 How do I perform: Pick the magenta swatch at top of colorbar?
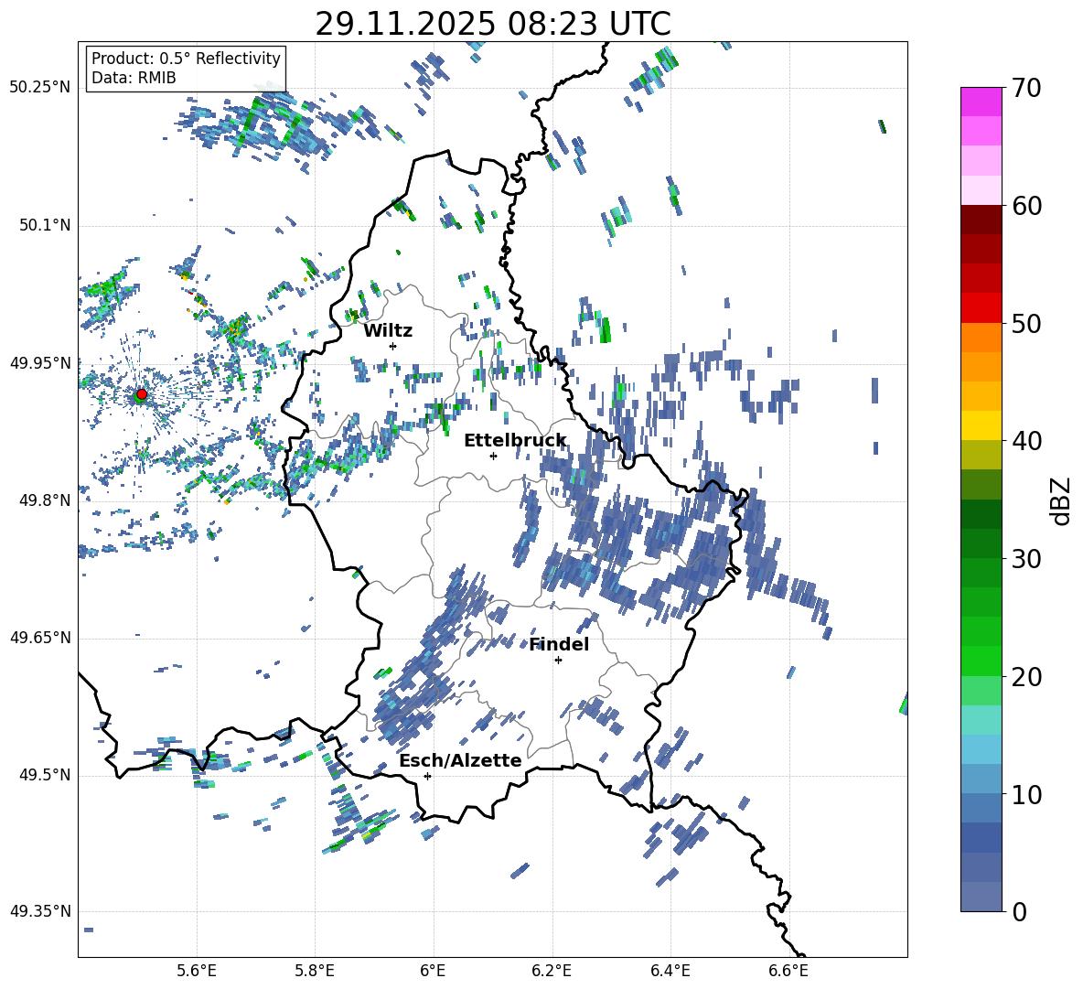pyautogui.click(x=981, y=102)
